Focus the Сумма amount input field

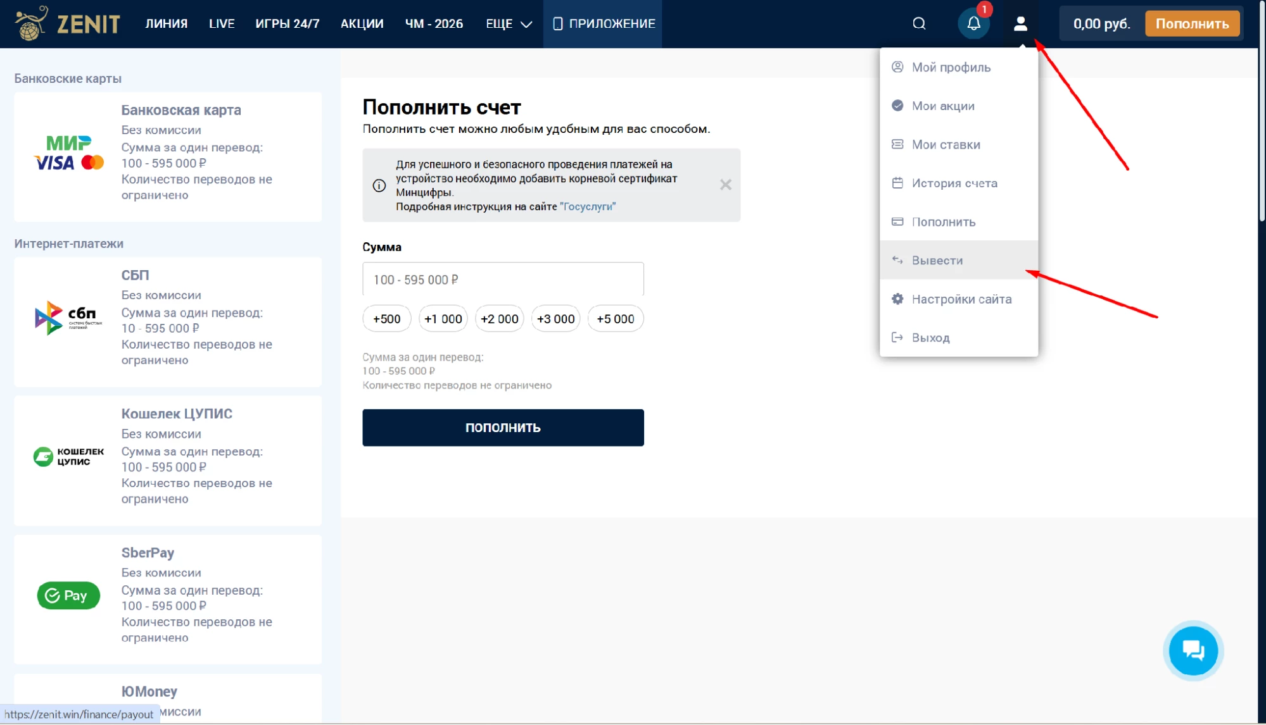point(503,279)
